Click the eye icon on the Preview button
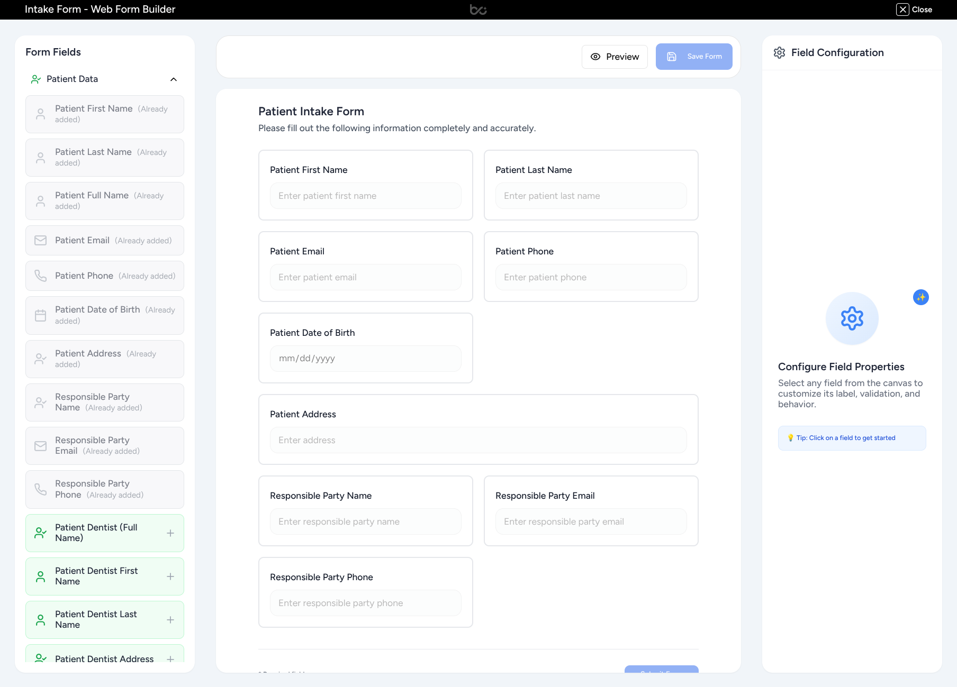The image size is (957, 687). (x=595, y=57)
